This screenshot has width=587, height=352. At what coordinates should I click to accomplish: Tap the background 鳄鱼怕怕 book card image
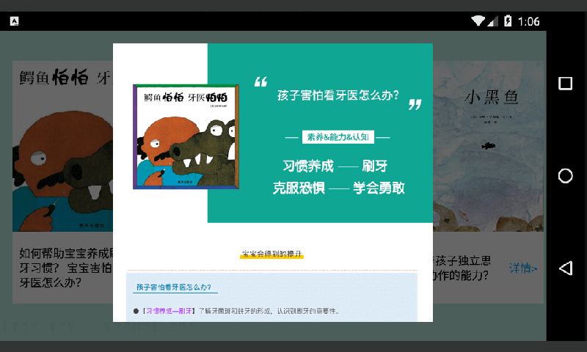(x=62, y=147)
